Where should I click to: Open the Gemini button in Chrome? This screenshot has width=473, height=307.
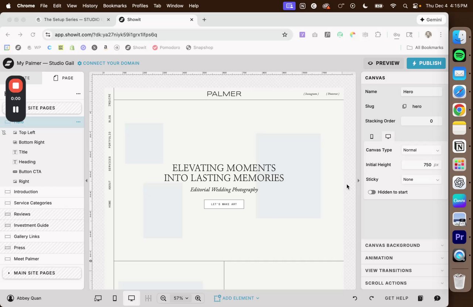(x=431, y=20)
